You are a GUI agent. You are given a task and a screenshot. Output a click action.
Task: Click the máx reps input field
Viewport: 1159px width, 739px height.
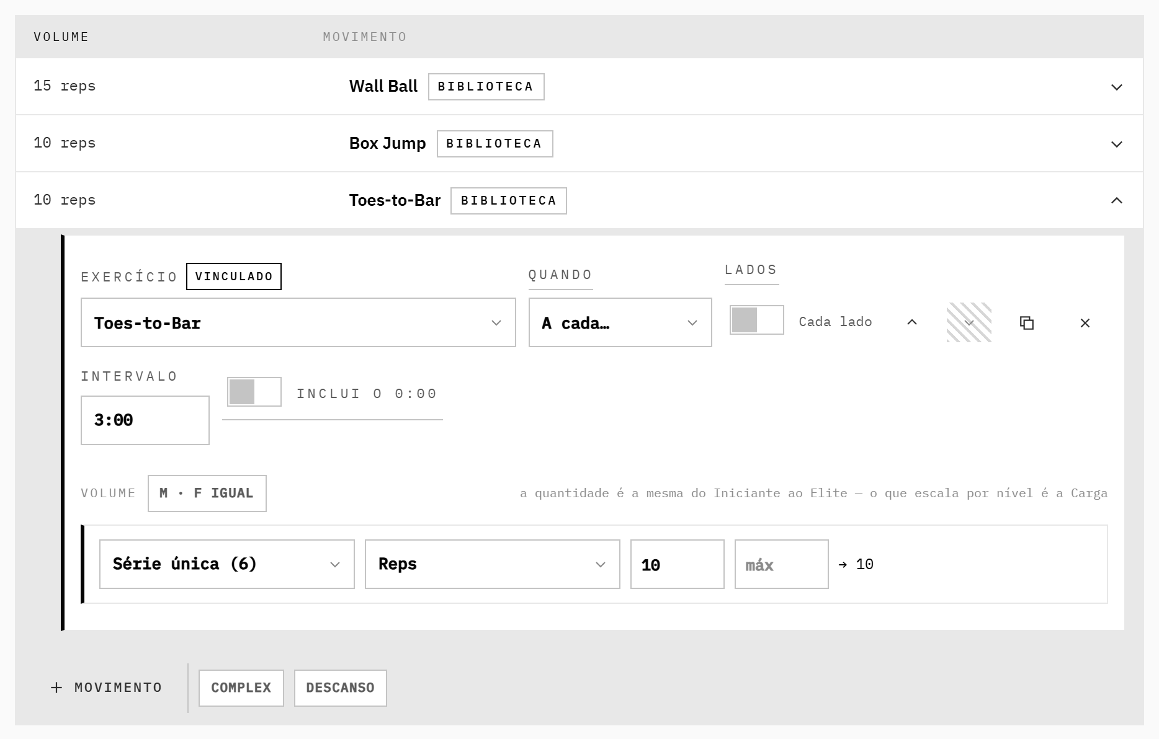point(782,564)
